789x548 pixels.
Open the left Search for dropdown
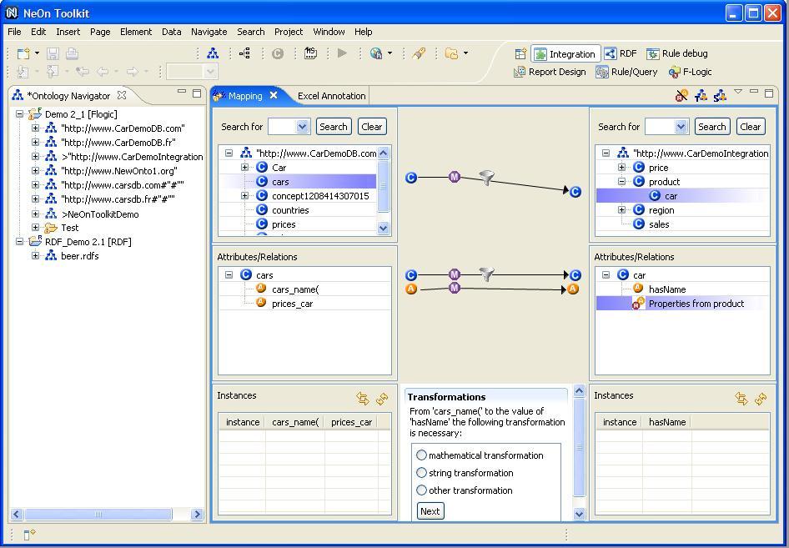(x=302, y=127)
